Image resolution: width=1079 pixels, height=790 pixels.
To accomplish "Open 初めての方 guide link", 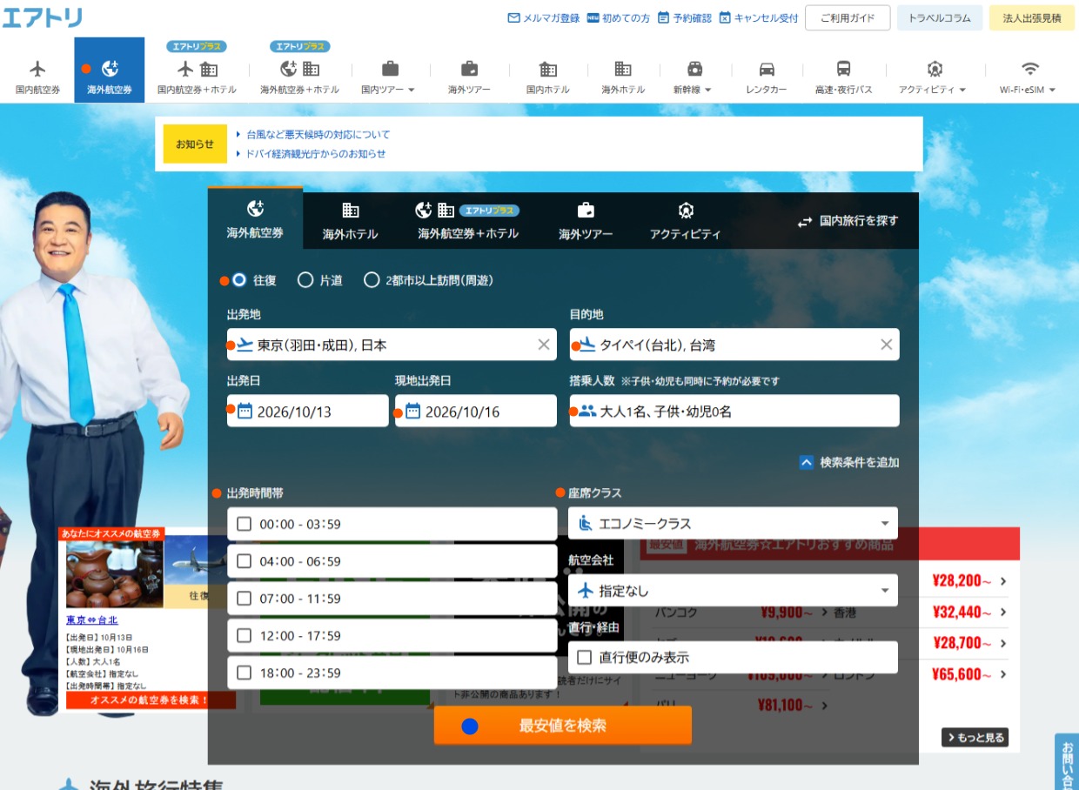I will tap(619, 17).
